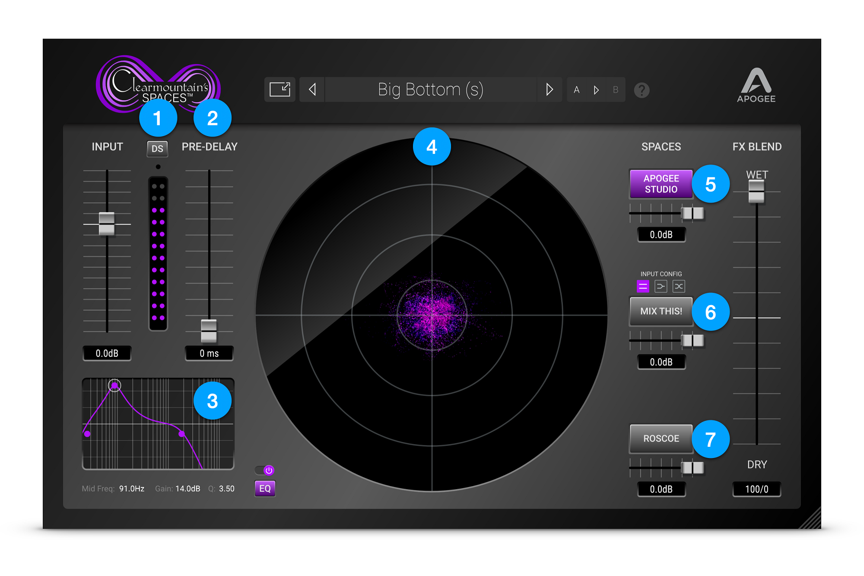Click the Apogee Studio 0.0dB field
This screenshot has height=576, width=864.
coord(661,235)
